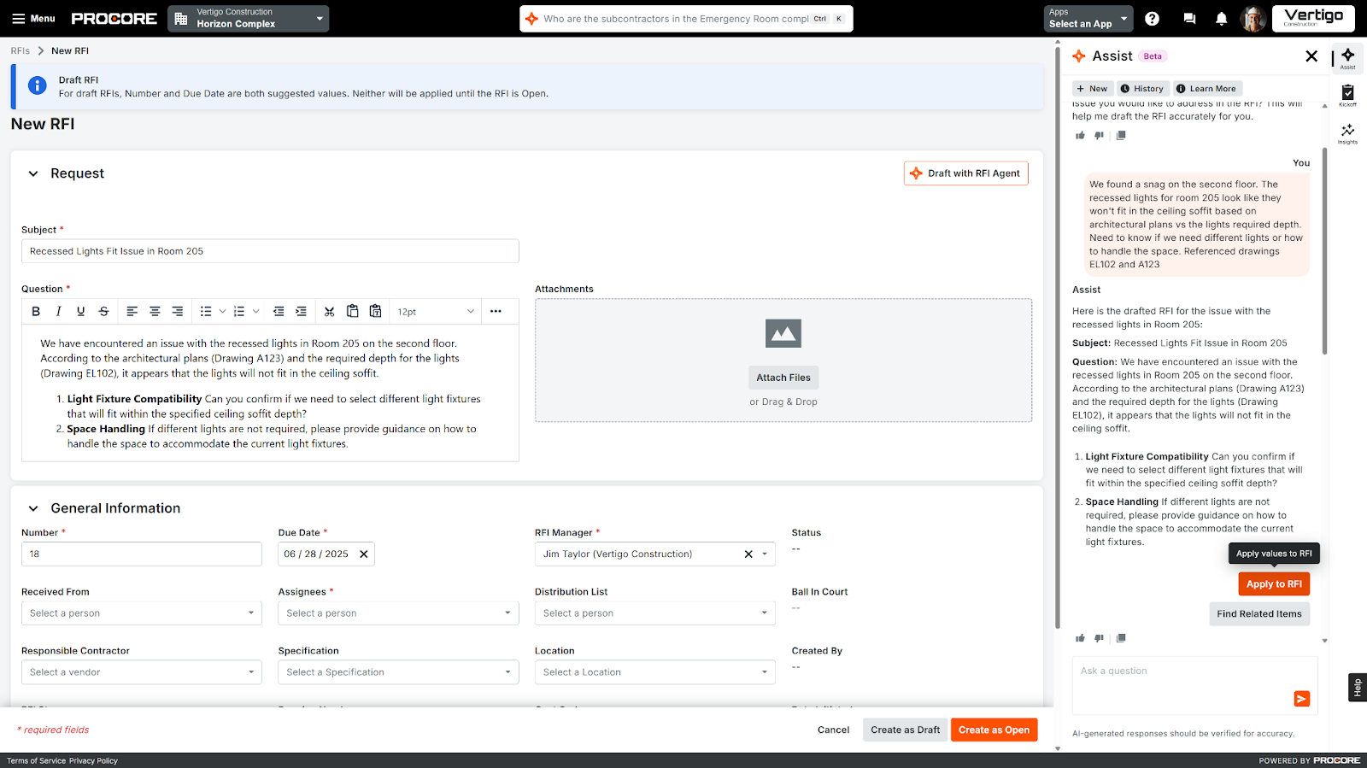Open the Received From dropdown
This screenshot has height=768, width=1367.
click(x=142, y=613)
